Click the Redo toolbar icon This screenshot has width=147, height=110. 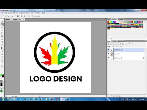[x=24, y=16]
